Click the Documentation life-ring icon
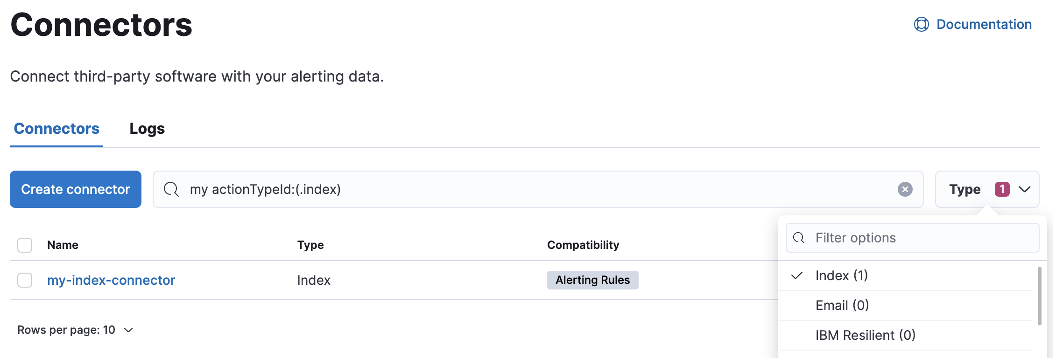1056x358 pixels. pos(921,24)
